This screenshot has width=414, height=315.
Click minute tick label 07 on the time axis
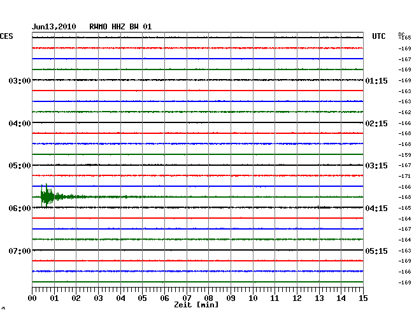[x=187, y=298]
